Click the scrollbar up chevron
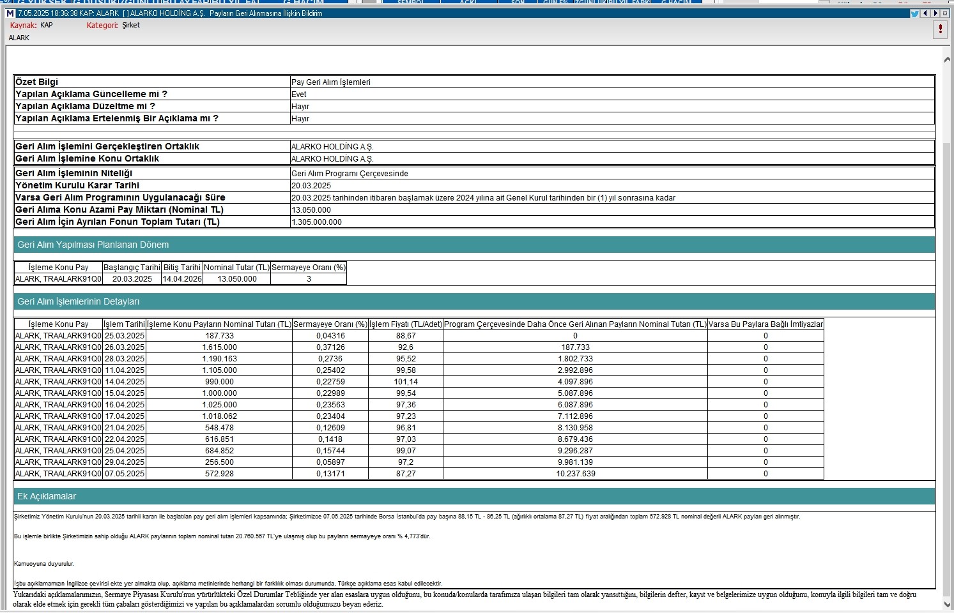 (x=947, y=59)
